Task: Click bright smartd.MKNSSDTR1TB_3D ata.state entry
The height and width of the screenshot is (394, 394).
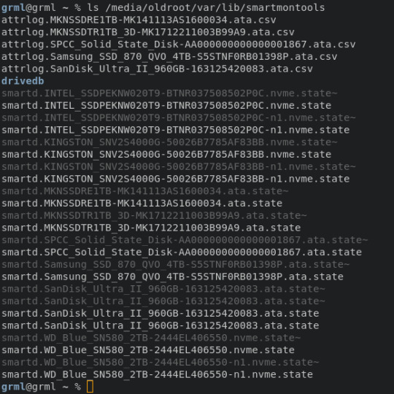Action: (151, 228)
